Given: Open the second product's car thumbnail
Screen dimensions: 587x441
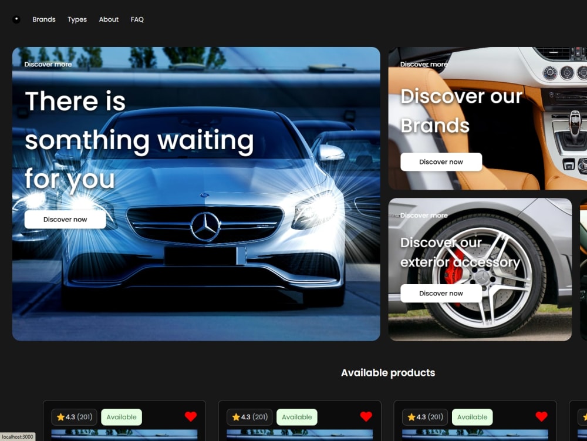Looking at the screenshot, I should [299, 435].
